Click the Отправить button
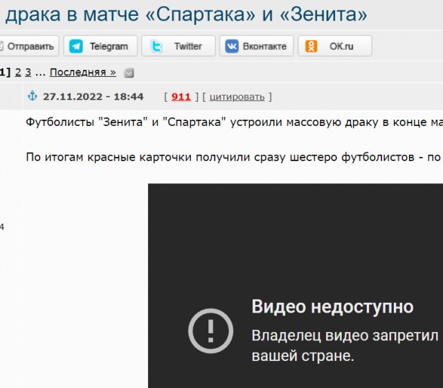The height and width of the screenshot is (388, 443). click(x=28, y=46)
